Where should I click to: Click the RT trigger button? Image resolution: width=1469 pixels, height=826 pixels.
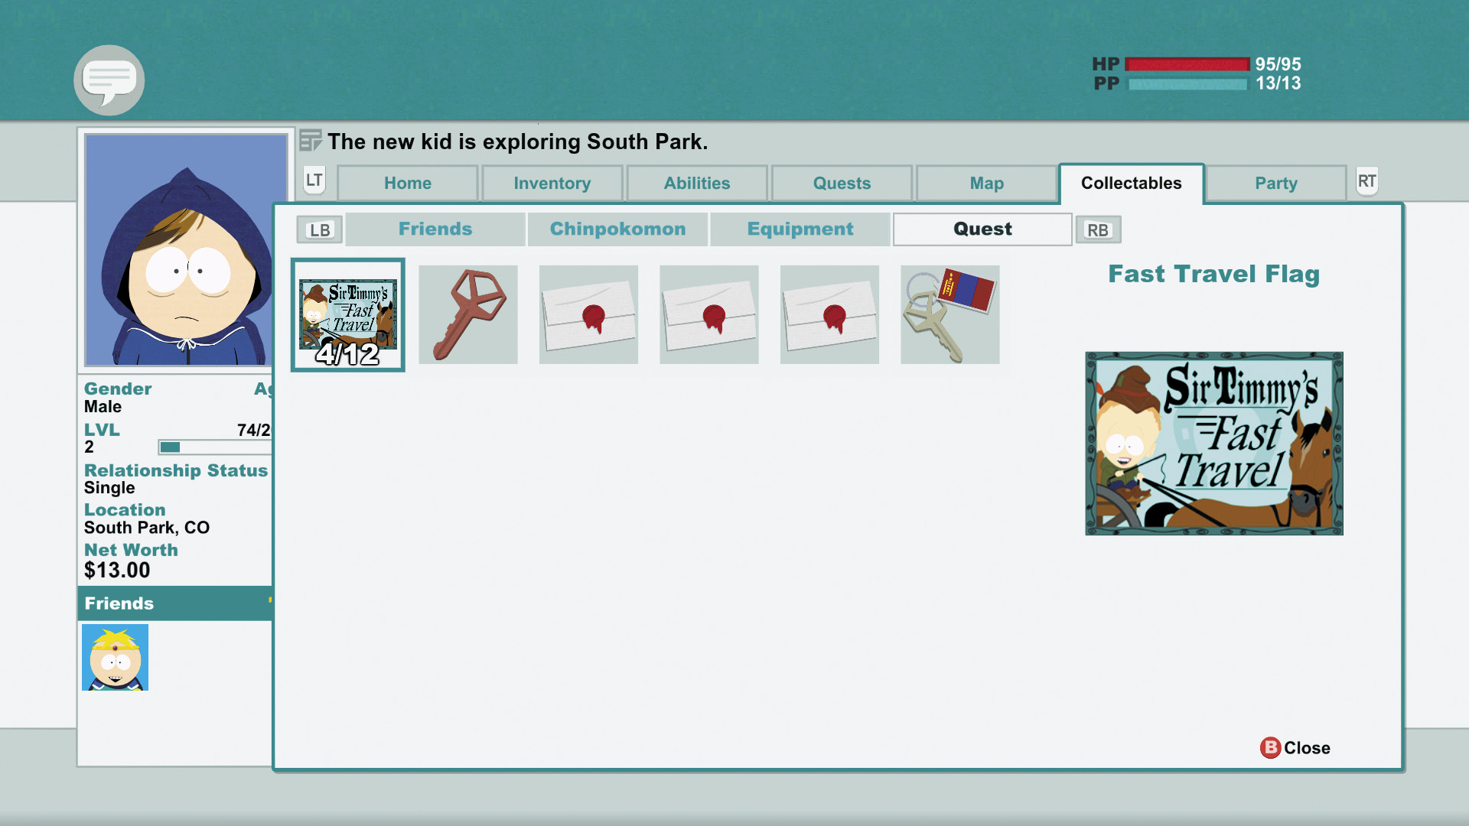click(x=1367, y=181)
